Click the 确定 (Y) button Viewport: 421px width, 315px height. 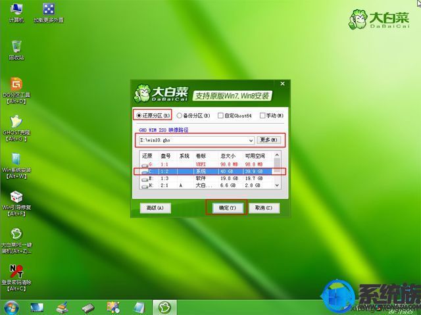[228, 208]
